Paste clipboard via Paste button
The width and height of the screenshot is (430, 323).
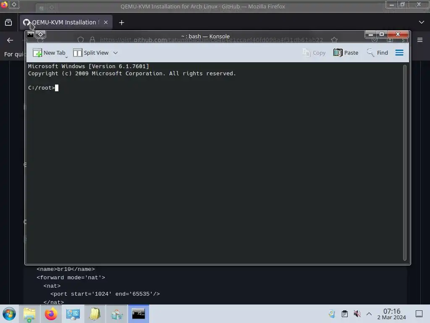346,53
